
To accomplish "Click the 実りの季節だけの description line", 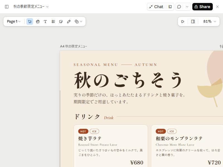I will pyautogui.click(x=130, y=95).
